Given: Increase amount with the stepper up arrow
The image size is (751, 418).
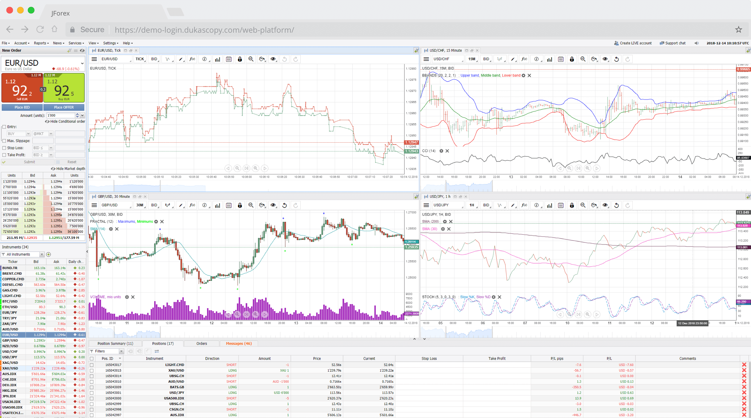Looking at the screenshot, I should (77, 114).
